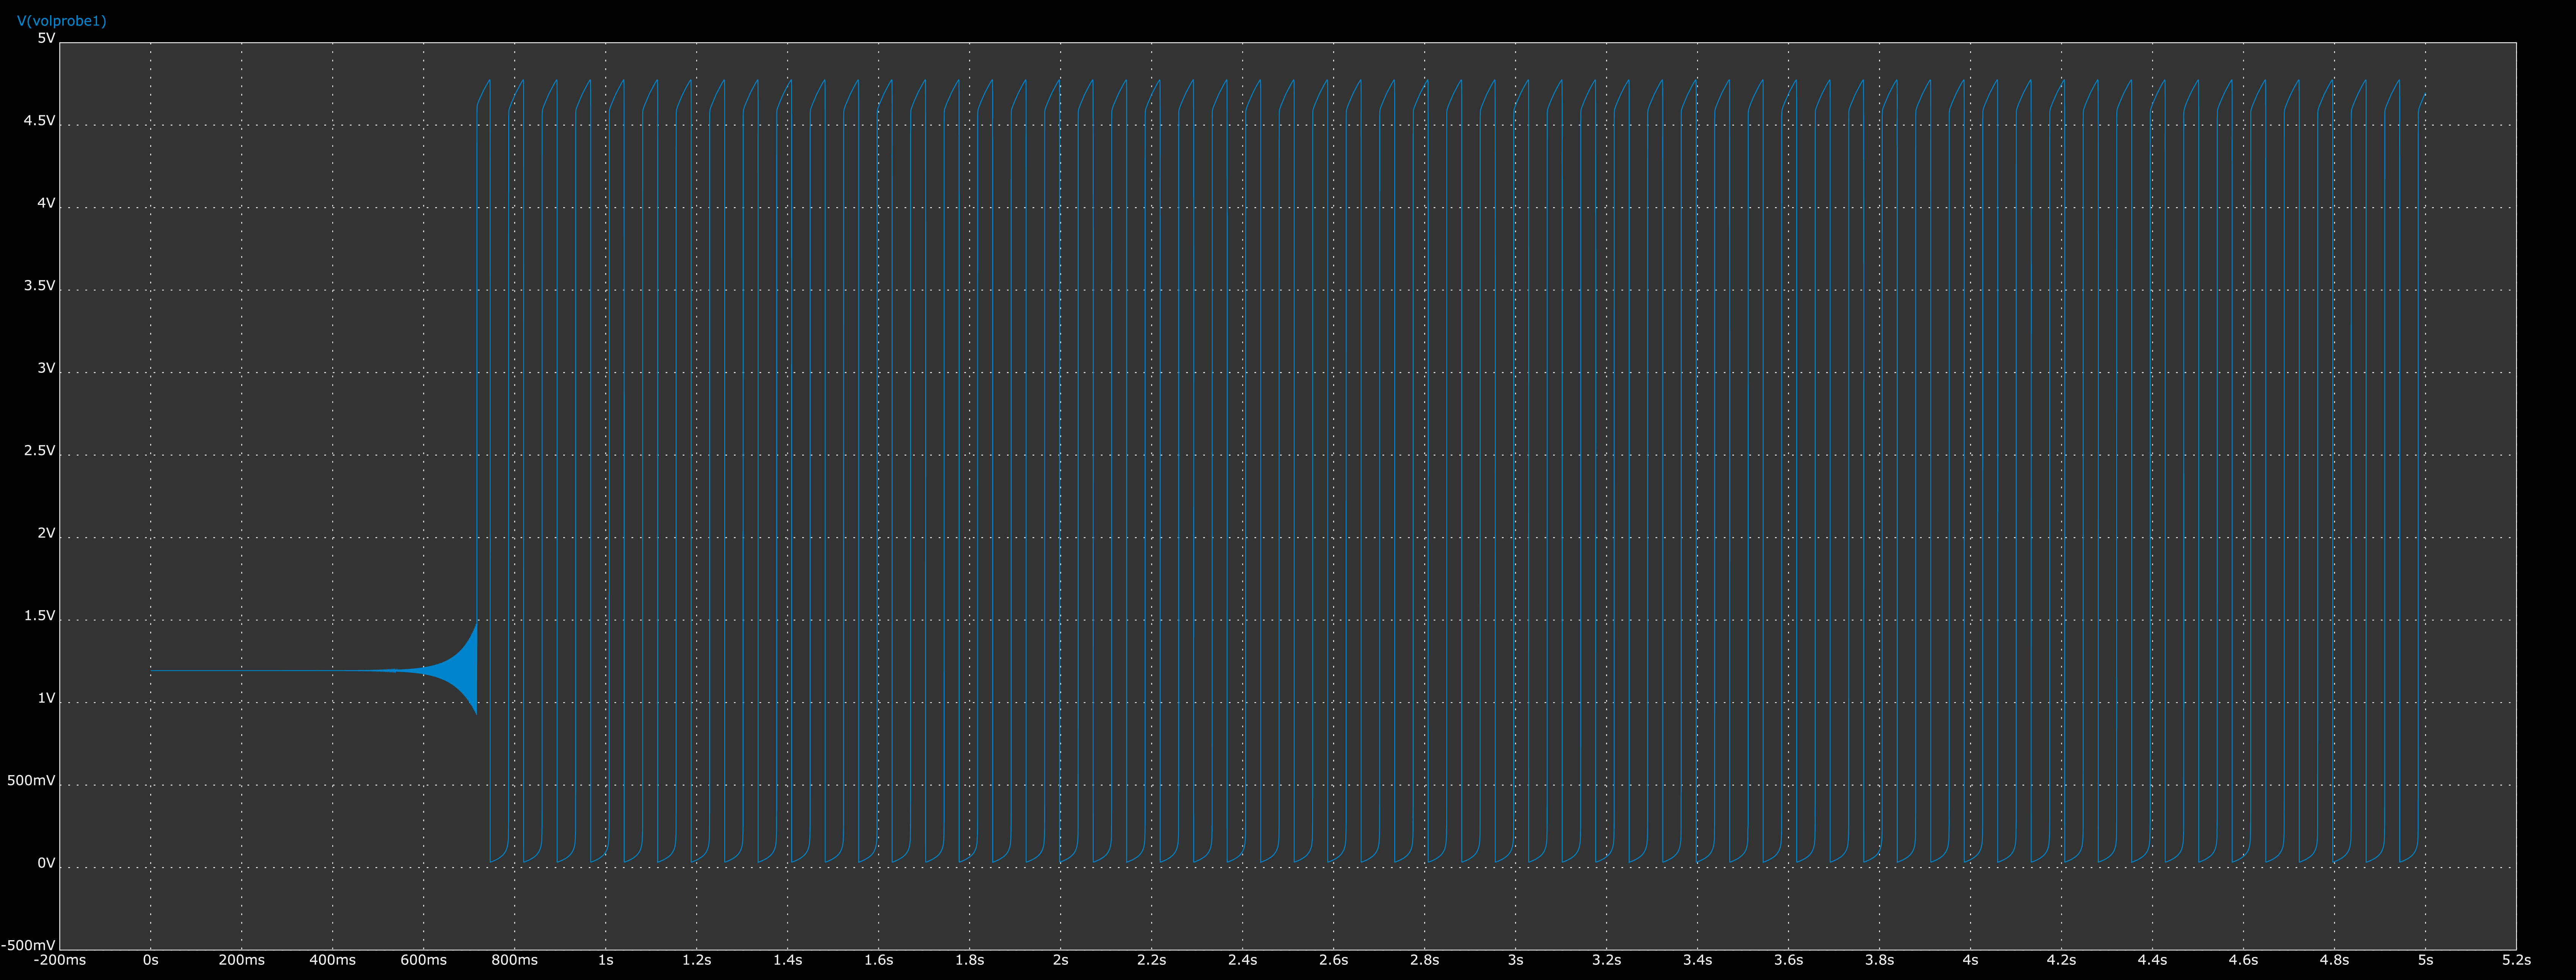Click the -200ms horizontal axis label
Screen dimensions: 2576x980
(x=60, y=960)
